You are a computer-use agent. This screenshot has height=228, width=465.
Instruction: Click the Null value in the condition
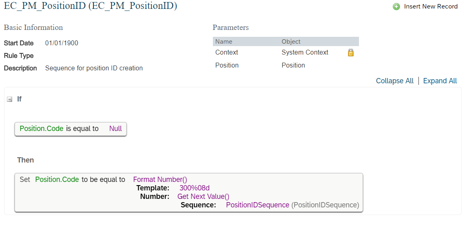click(116, 129)
